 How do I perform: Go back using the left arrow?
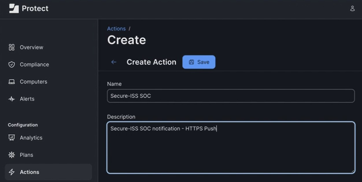click(x=114, y=62)
